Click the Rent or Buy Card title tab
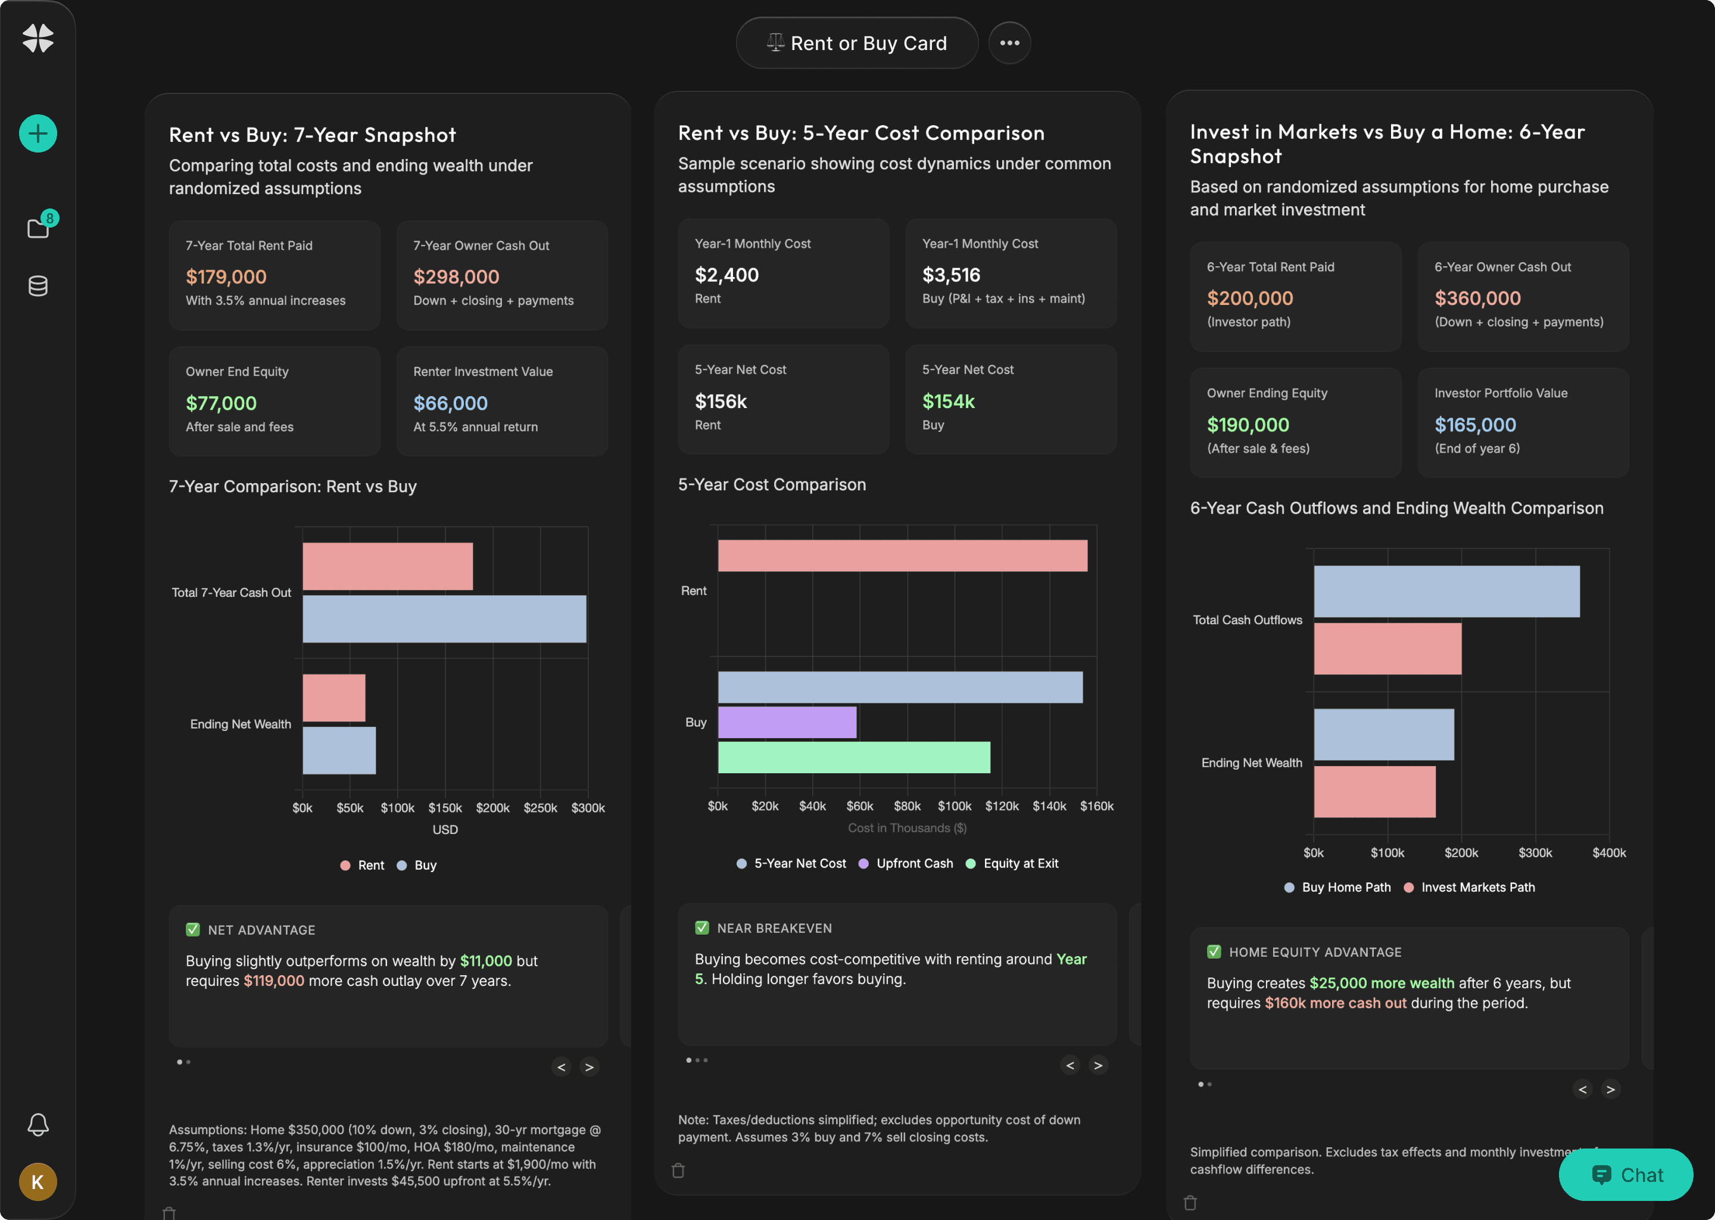The width and height of the screenshot is (1715, 1220). coord(857,43)
